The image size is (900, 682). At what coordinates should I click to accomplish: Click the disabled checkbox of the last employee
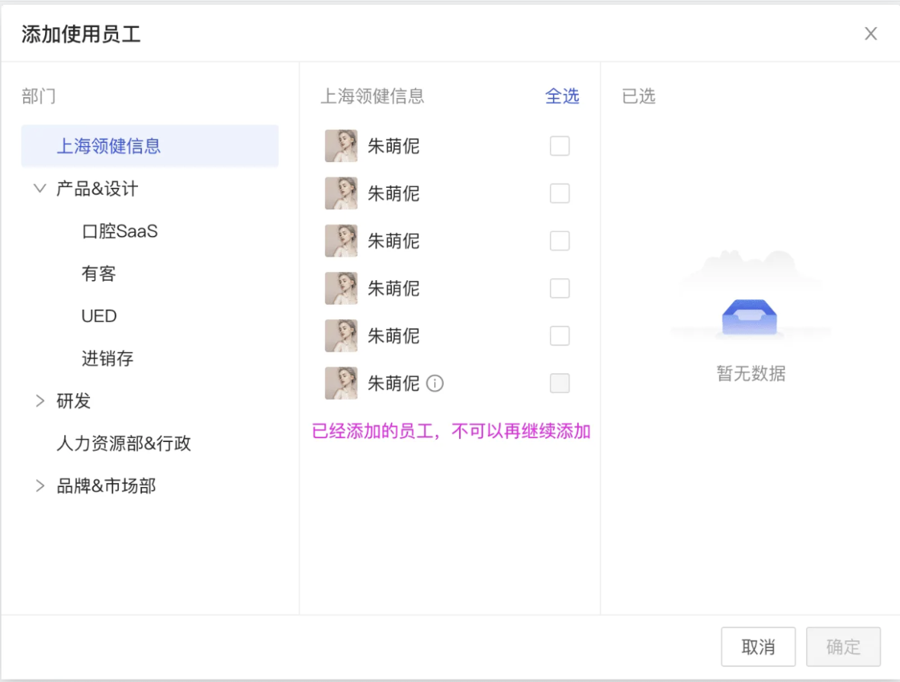pyautogui.click(x=560, y=384)
